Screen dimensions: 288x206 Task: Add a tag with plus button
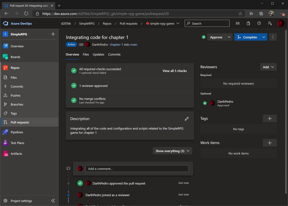(269, 118)
